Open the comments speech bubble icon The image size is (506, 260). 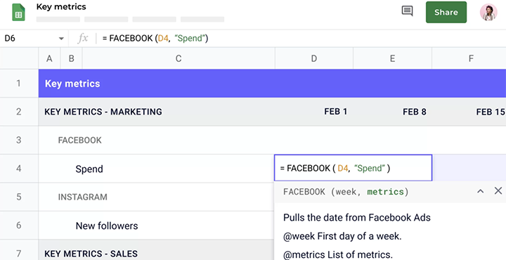click(407, 11)
